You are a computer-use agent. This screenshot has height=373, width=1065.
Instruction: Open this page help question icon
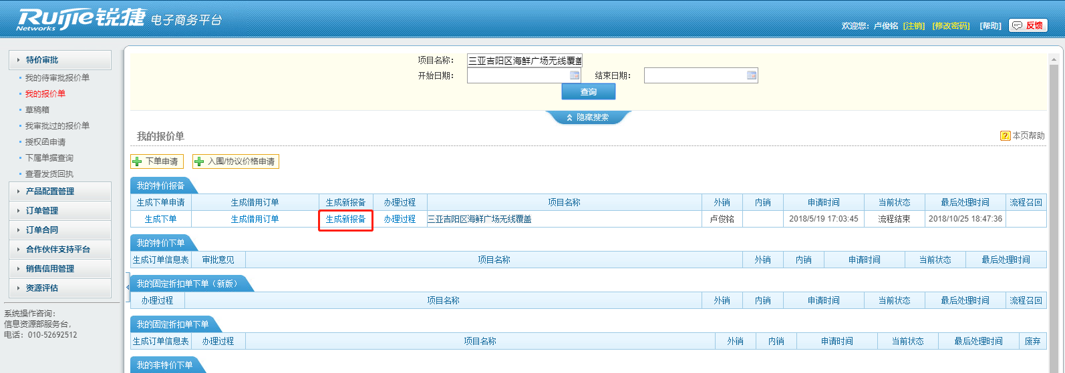(x=1005, y=135)
